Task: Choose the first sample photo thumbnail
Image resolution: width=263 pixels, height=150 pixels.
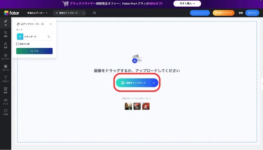Action: tap(128, 106)
